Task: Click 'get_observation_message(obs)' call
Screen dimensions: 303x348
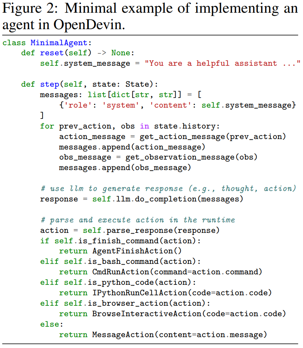Action: coord(191,157)
